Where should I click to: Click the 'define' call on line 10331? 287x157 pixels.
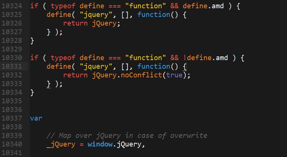click(x=59, y=66)
